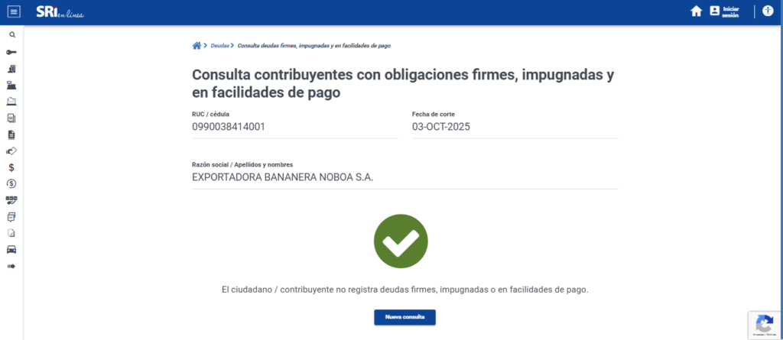Click the dollar sign sidebar icon
This screenshot has width=783, height=340.
coord(11,167)
